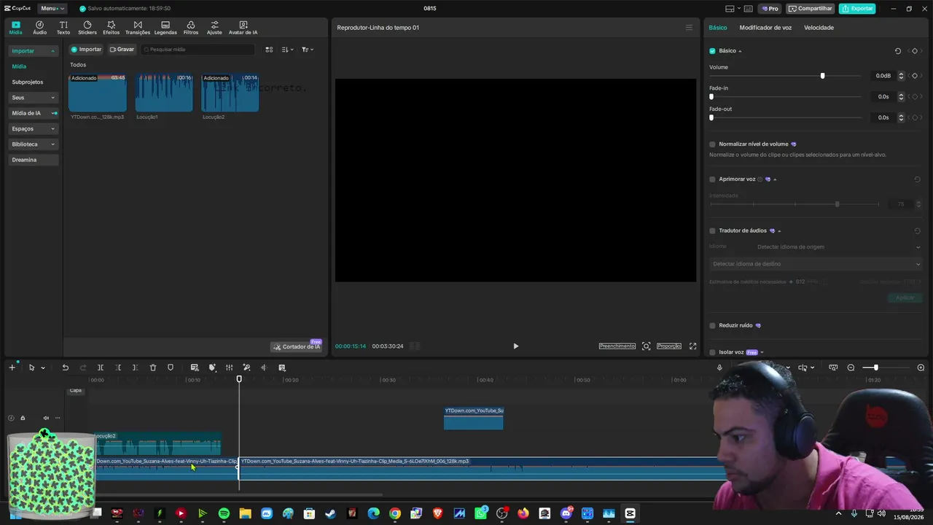This screenshot has width=933, height=525.
Task: Click the Volume slider handle
Action: [x=822, y=76]
